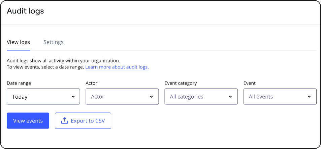
Task: Click the Audit logs page heading
Action: point(25,11)
